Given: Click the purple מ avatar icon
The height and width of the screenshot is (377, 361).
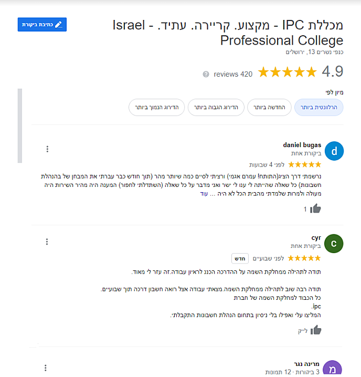Looking at the screenshot, I should [x=333, y=369].
